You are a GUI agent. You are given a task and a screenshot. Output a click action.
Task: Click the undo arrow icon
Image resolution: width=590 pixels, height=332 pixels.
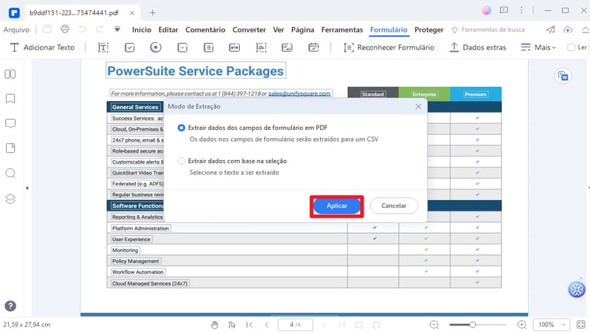(x=82, y=29)
